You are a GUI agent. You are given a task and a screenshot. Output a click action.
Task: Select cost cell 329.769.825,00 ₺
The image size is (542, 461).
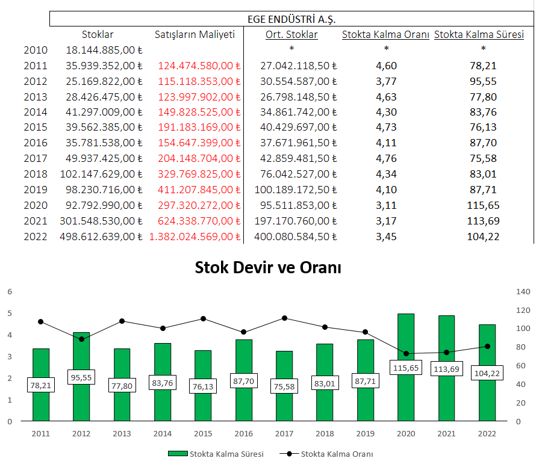(x=199, y=174)
